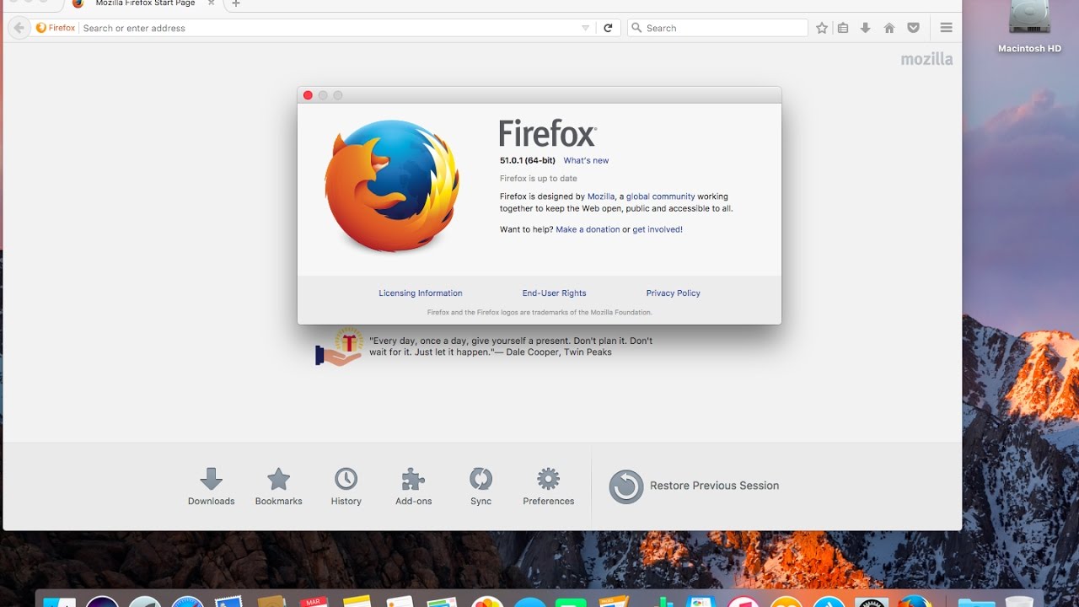Open the Licensing Information link
The width and height of the screenshot is (1079, 607).
(421, 293)
